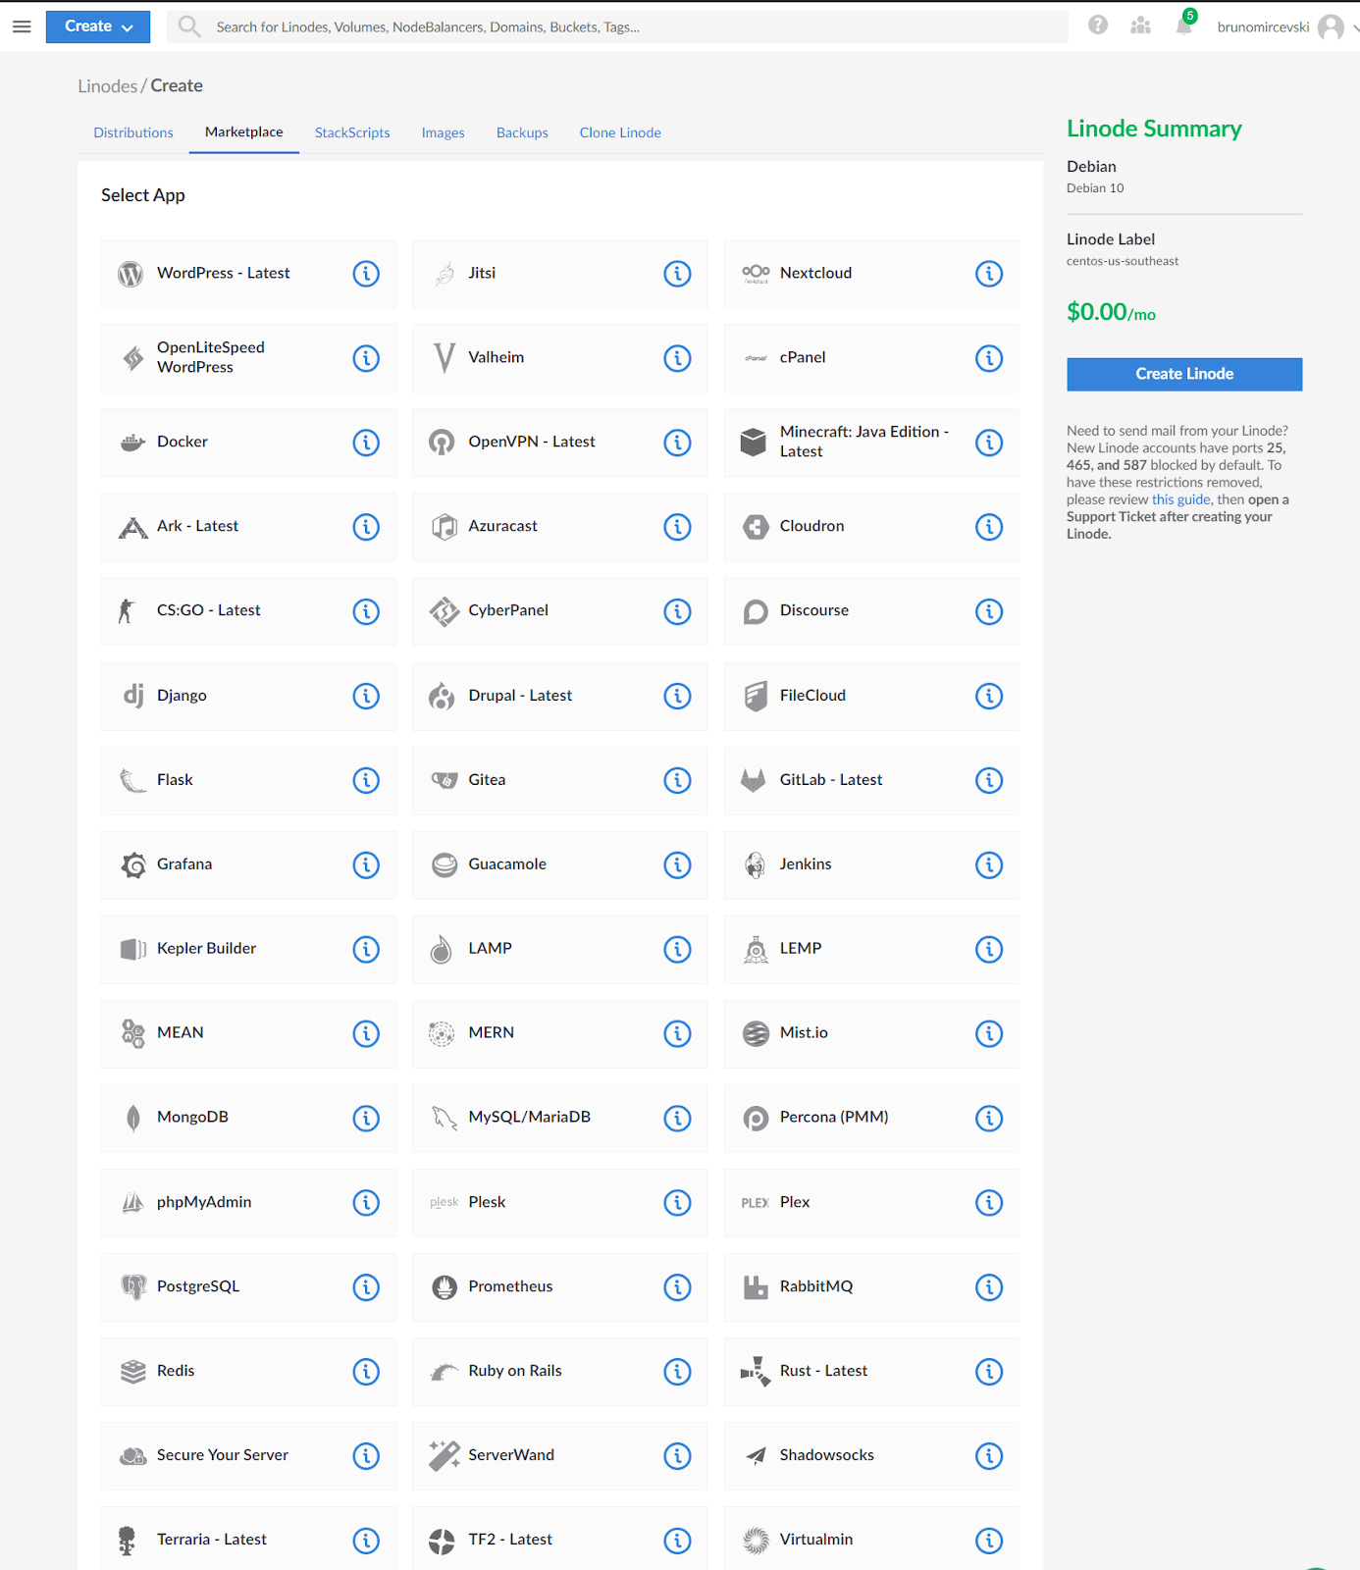Screen dimensions: 1360x1570
Task: Select the Drupal - Latest app
Action: 559,696
